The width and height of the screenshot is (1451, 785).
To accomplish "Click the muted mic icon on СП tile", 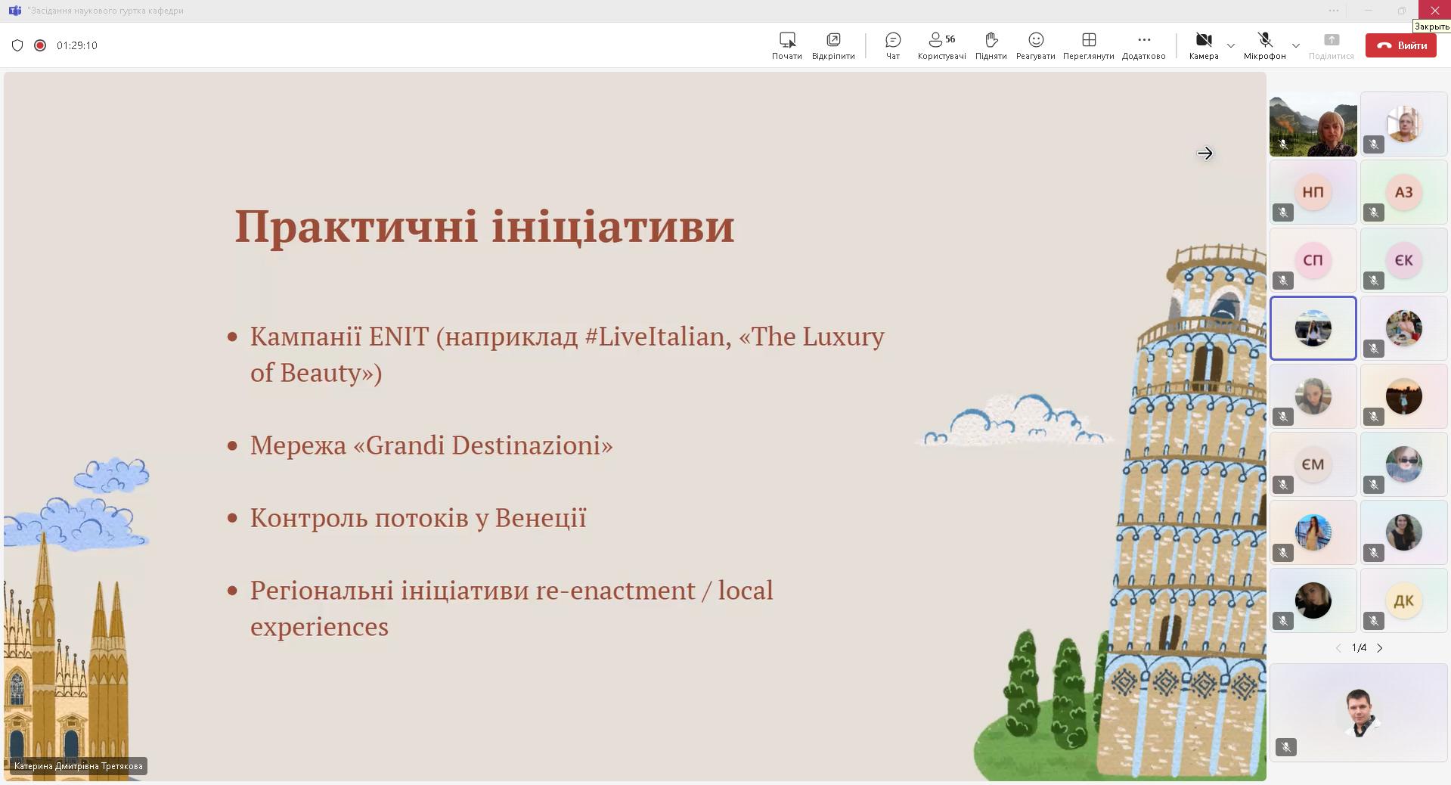I will tap(1283, 281).
